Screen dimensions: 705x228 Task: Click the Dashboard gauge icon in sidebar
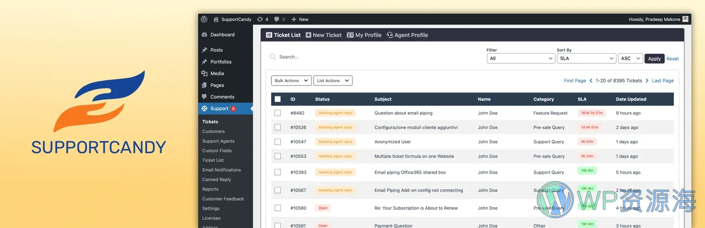205,35
